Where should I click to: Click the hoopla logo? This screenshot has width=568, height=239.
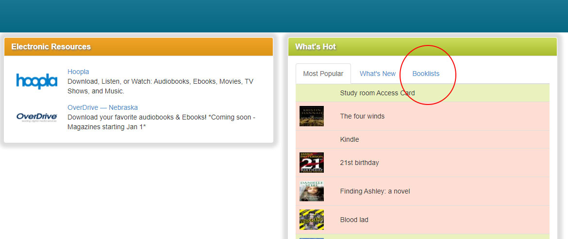[36, 81]
